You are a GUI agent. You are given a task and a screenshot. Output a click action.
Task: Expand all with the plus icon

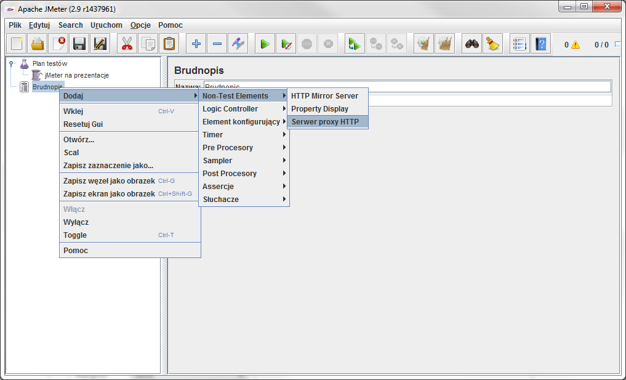point(196,44)
